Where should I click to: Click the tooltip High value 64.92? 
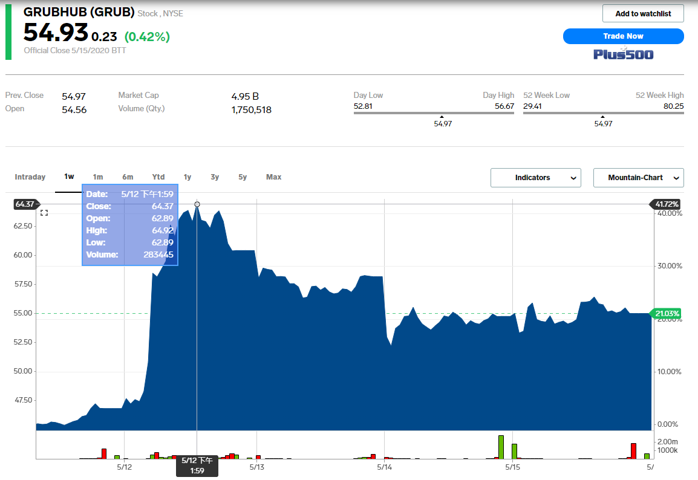163,230
